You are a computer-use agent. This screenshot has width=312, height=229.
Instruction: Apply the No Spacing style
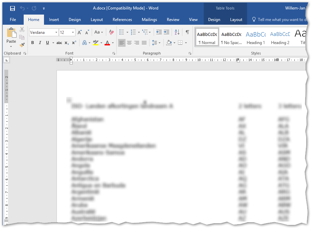(x=231, y=37)
